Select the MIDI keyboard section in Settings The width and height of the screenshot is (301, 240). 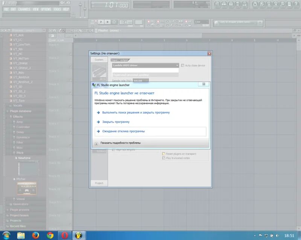99,72
